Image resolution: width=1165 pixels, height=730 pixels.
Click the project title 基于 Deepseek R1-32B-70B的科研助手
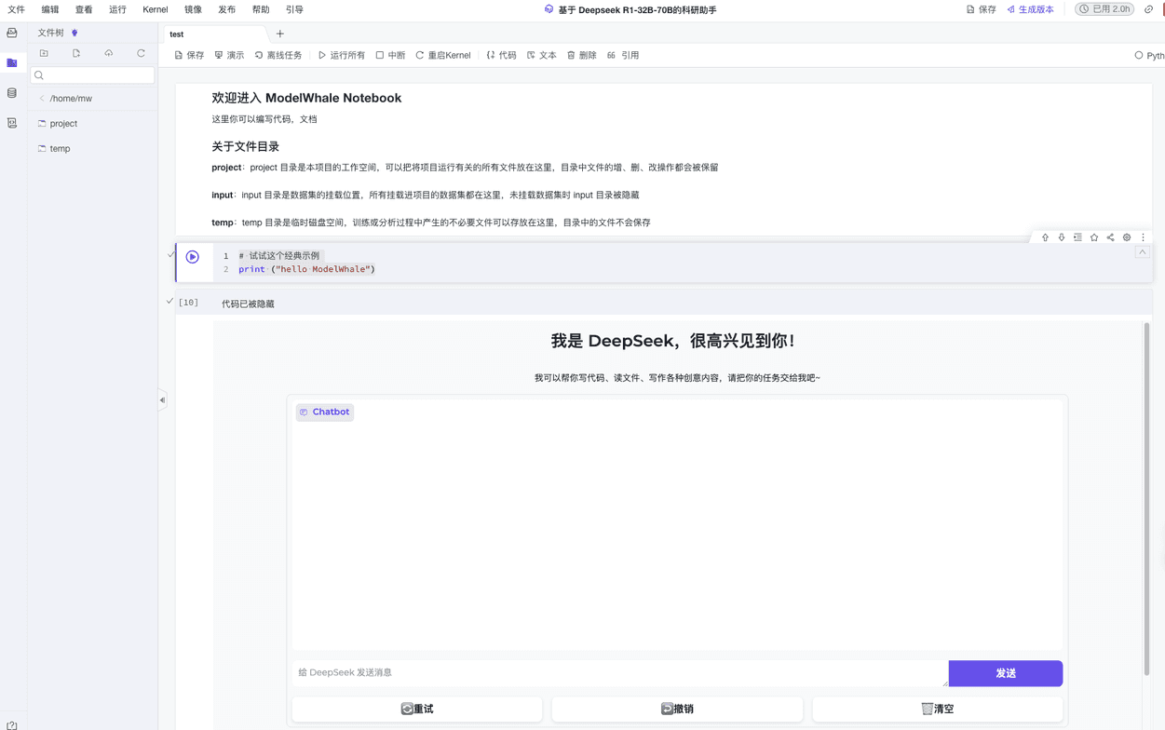coord(638,9)
